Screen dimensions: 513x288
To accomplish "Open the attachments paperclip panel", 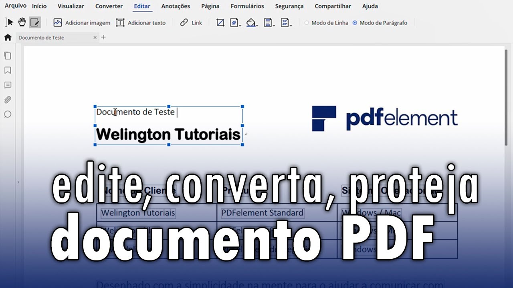I will (7, 100).
